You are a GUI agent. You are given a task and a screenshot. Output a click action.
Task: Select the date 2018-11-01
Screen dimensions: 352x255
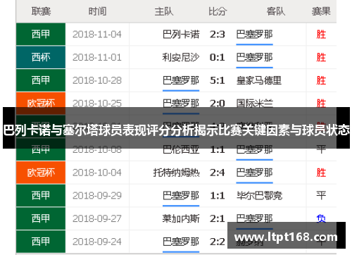pyautogui.click(x=97, y=58)
